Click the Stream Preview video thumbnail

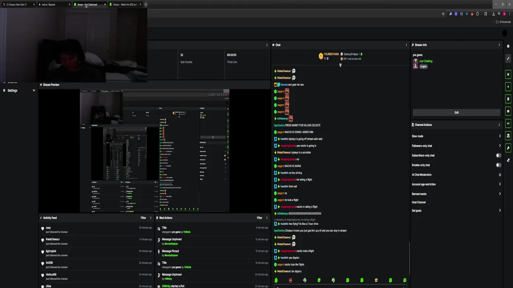[x=154, y=151]
